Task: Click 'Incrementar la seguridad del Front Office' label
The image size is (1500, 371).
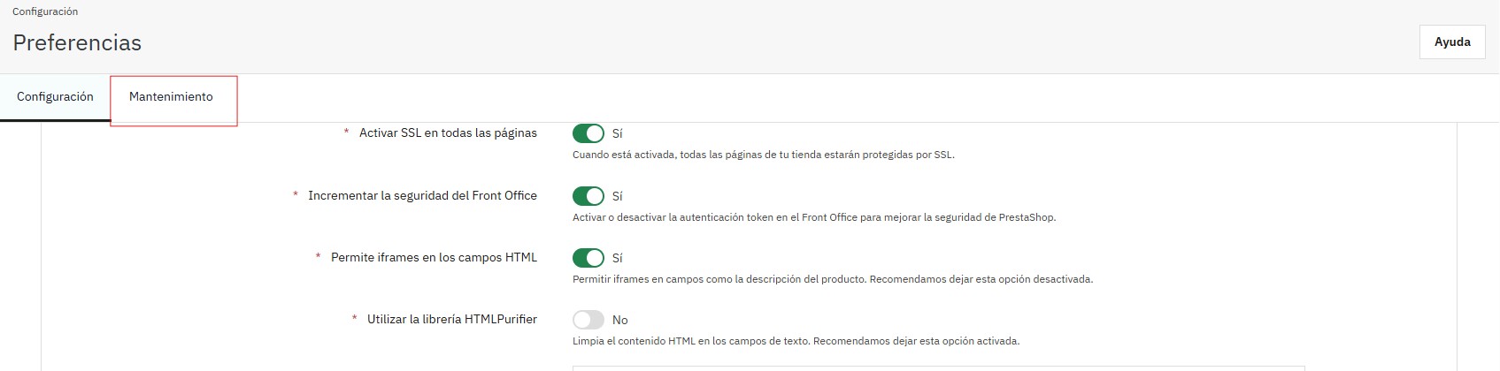Action: pos(422,196)
